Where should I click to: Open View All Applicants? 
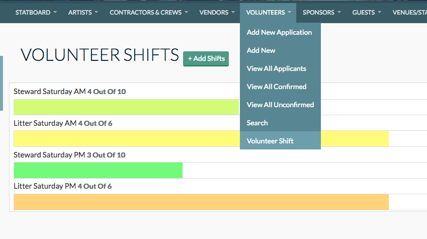[x=276, y=68]
